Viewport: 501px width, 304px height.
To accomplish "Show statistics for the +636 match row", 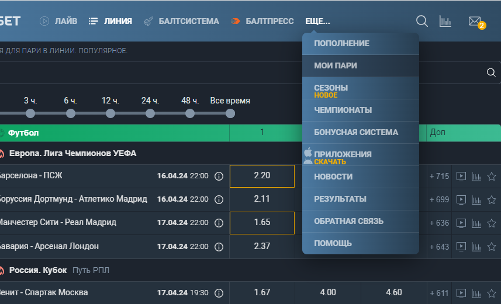I will (476, 223).
